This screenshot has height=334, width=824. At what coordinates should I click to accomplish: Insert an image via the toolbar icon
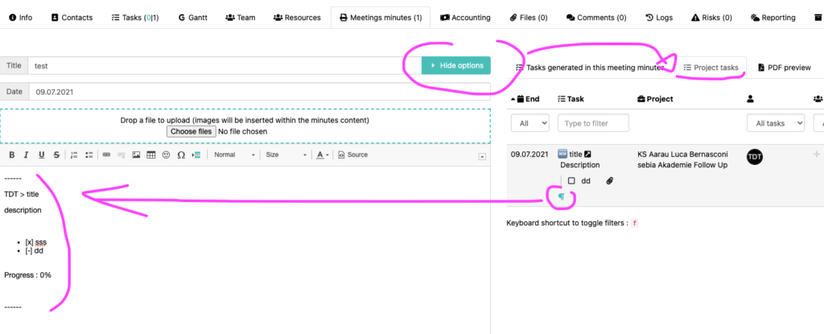click(x=136, y=155)
